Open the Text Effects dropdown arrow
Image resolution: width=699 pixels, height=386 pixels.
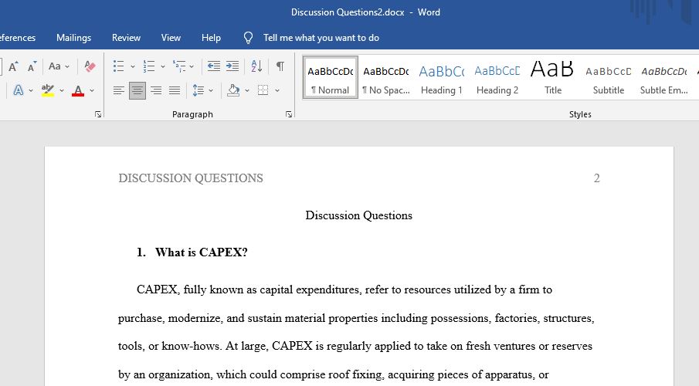pyautogui.click(x=31, y=90)
